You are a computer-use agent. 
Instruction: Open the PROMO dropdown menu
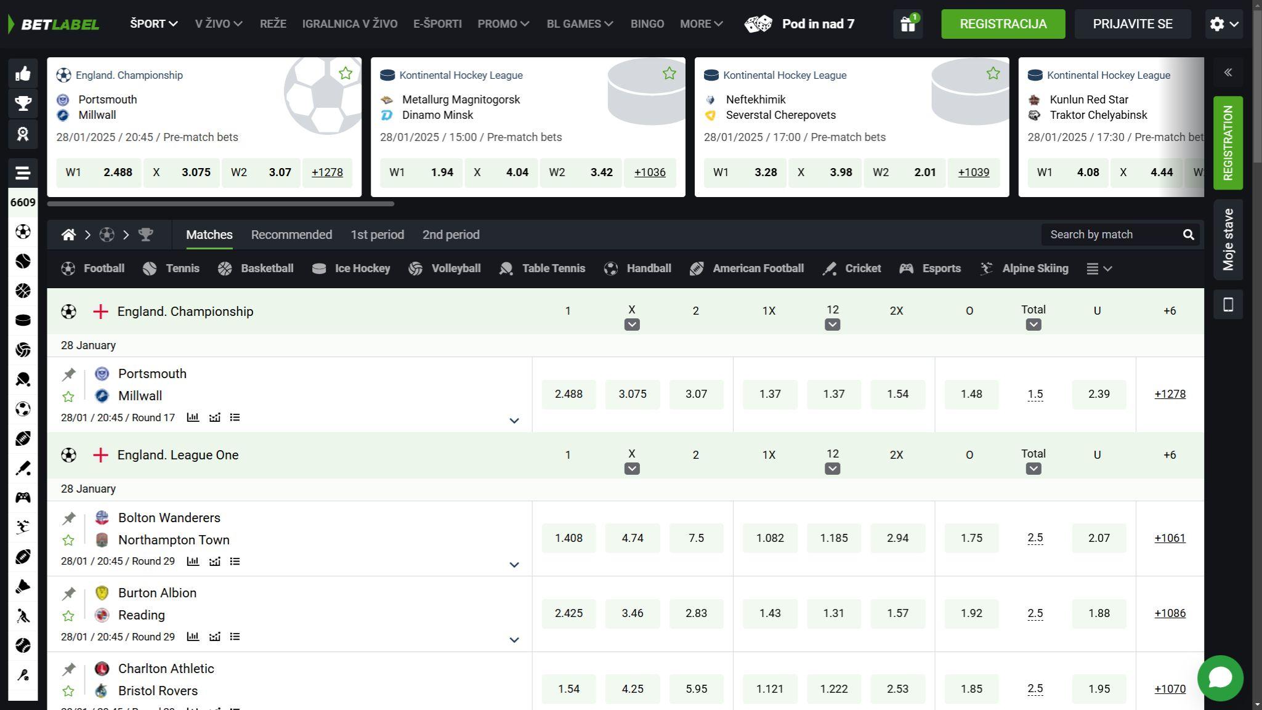pos(503,24)
